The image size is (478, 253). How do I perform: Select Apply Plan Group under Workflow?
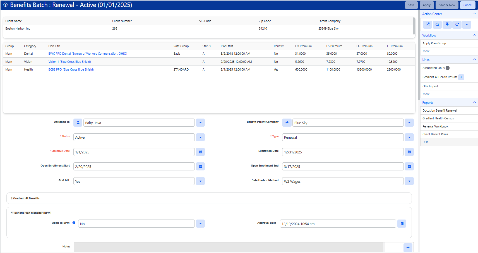coord(434,43)
